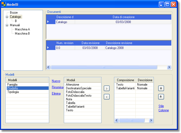The width and height of the screenshot is (181, 133).
Task: Maximize the Modelli window
Action: point(167,4)
